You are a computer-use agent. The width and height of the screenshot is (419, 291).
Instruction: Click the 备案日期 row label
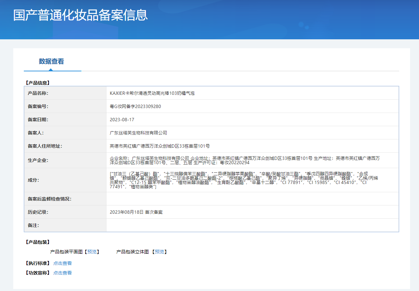(x=38, y=120)
